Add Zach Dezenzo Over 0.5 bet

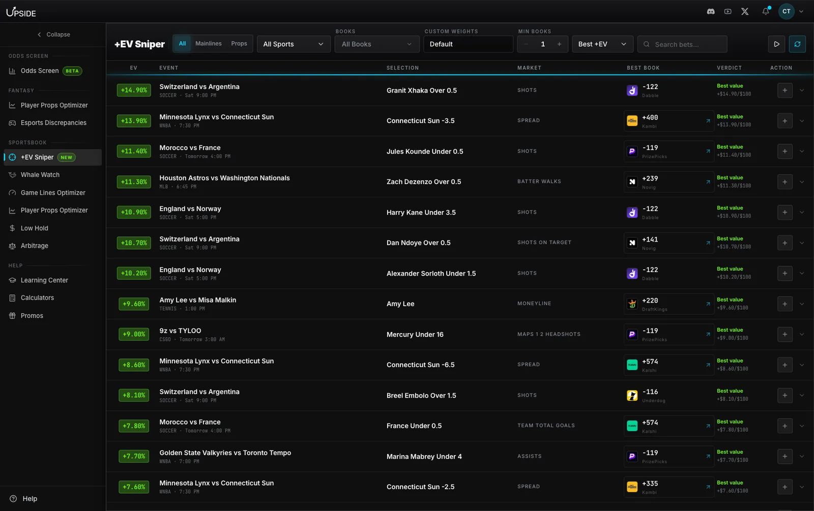785,182
